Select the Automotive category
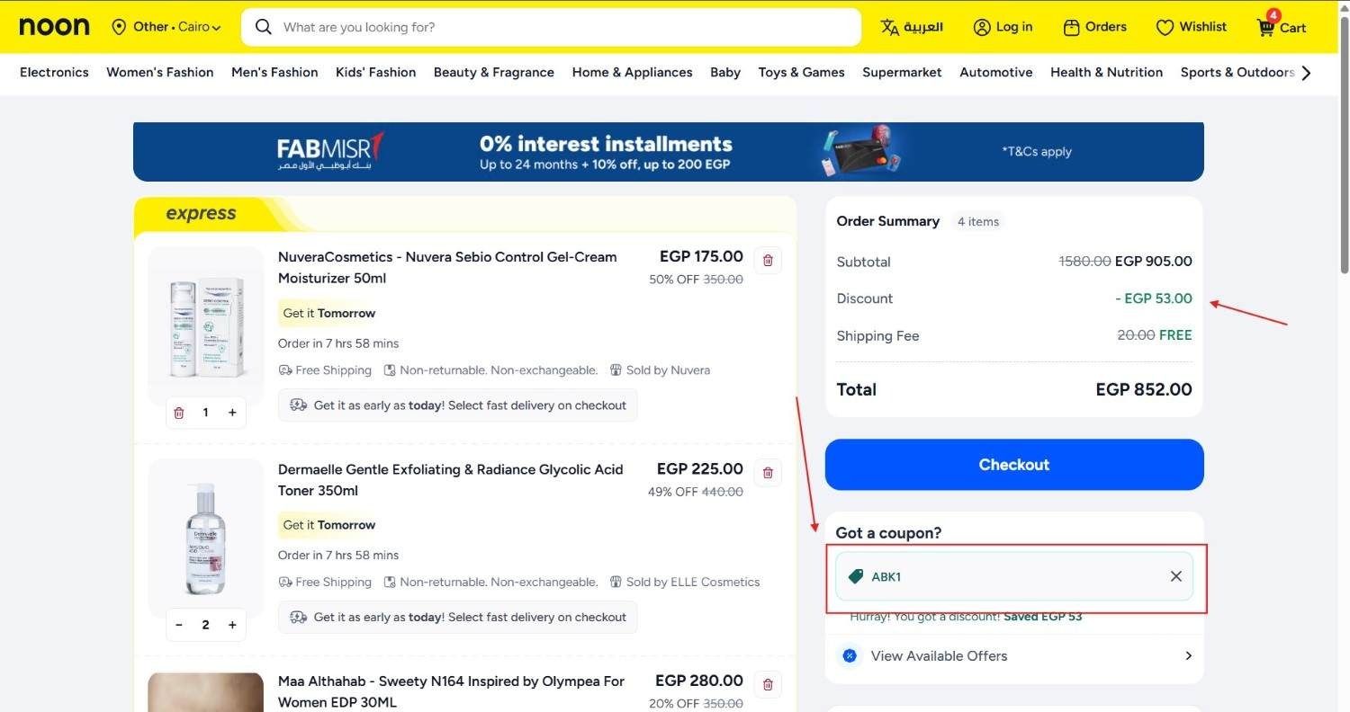The image size is (1350, 712). pyautogui.click(x=996, y=72)
